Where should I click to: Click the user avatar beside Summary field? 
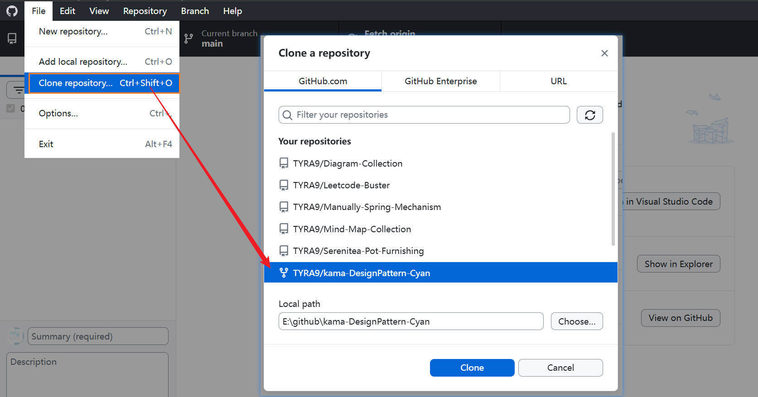pos(16,336)
